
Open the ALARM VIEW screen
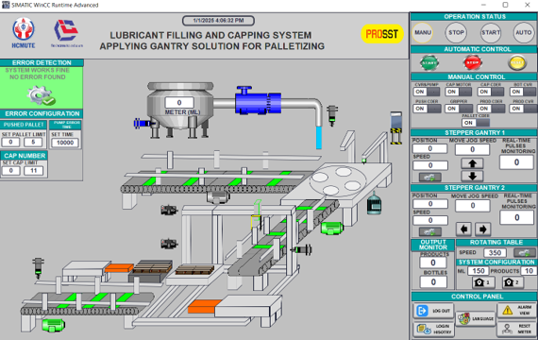tap(516, 310)
